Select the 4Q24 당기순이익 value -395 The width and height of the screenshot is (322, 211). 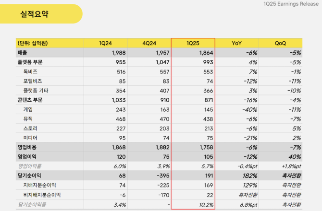(163, 176)
